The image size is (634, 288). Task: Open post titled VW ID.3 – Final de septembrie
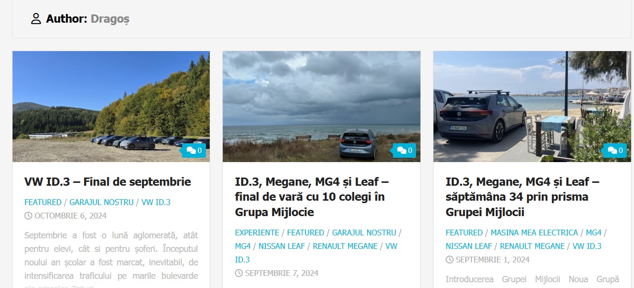108,182
